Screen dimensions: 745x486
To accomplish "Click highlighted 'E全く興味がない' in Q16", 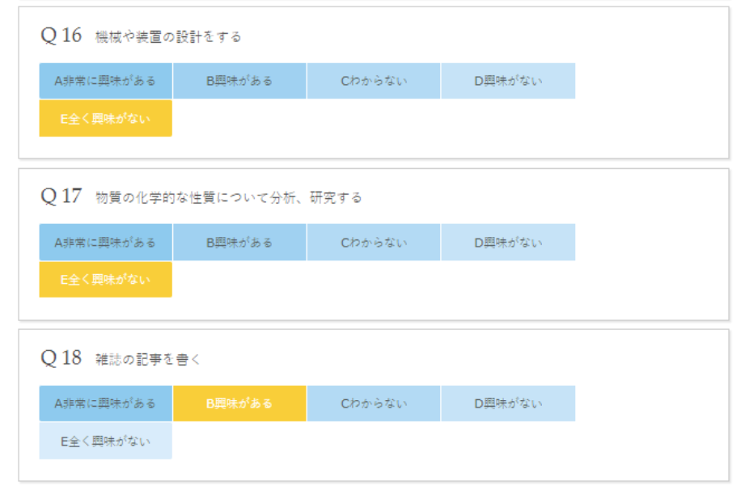I will click(105, 118).
